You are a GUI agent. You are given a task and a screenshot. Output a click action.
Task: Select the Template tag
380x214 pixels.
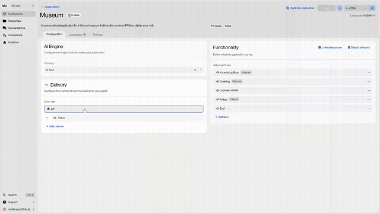[216, 25]
